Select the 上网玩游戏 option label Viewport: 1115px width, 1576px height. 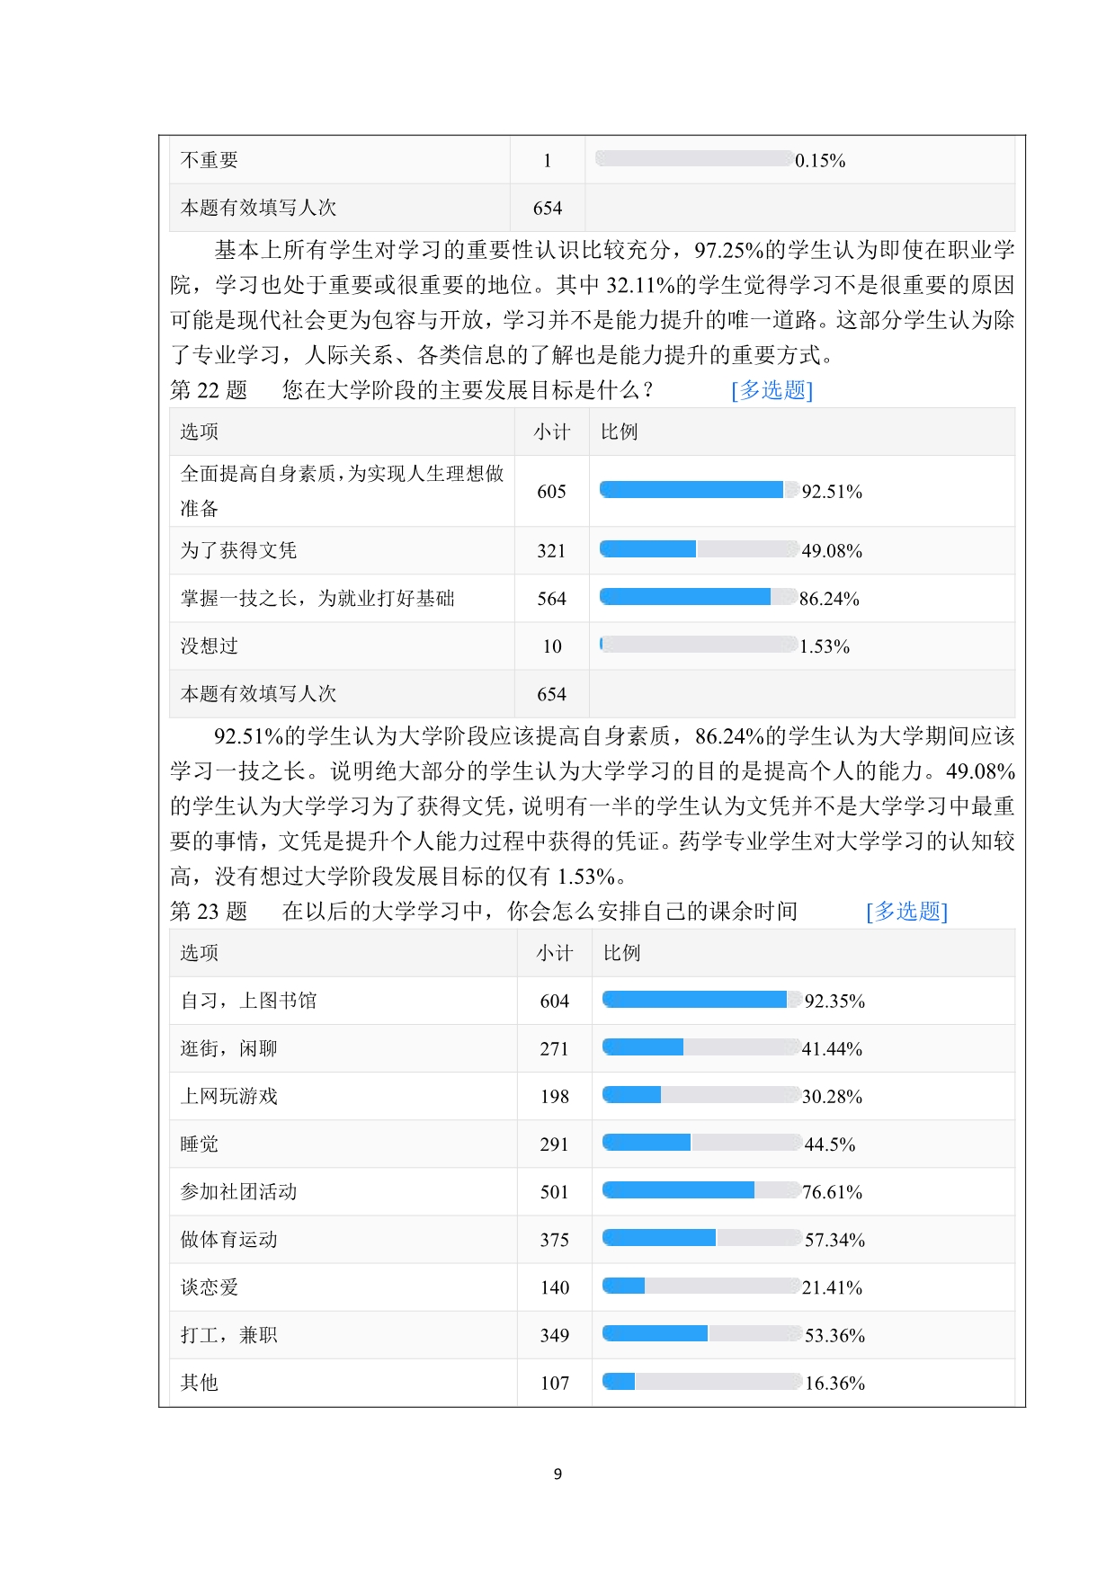point(229,1096)
